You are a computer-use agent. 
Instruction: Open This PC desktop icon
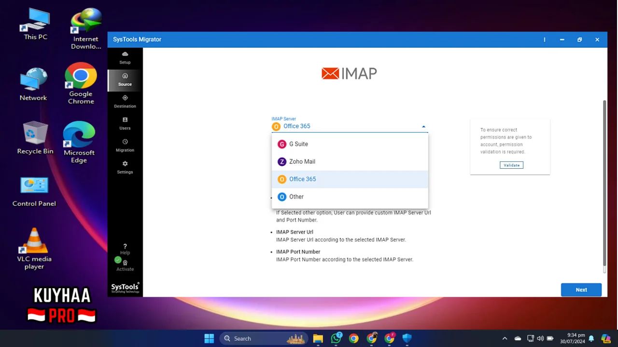pos(35,24)
